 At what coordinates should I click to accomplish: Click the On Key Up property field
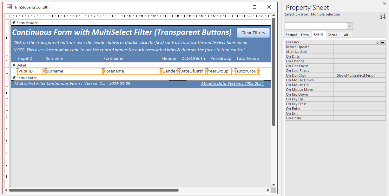(360, 99)
